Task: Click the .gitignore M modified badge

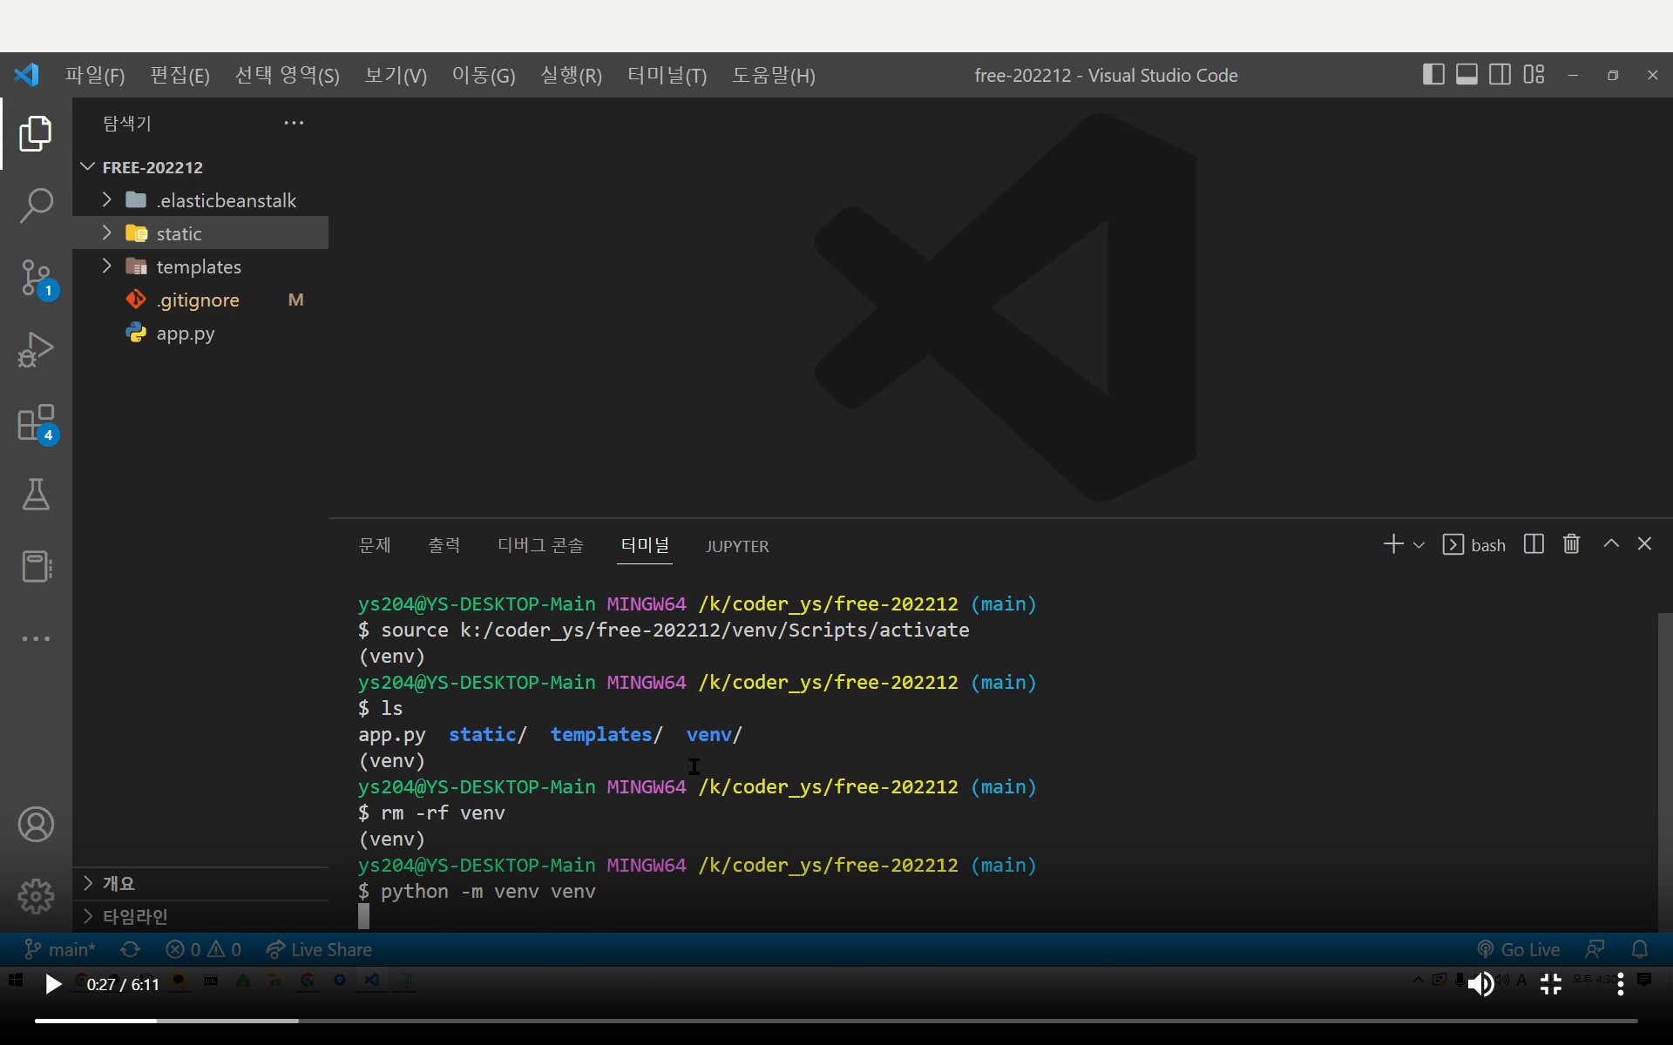Action: coord(295,300)
